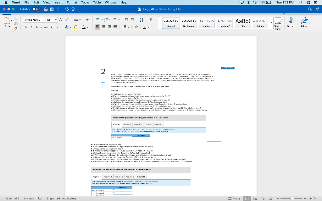Toggle italic formatting
The height and width of the screenshot is (201, 322).
pos(31,27)
